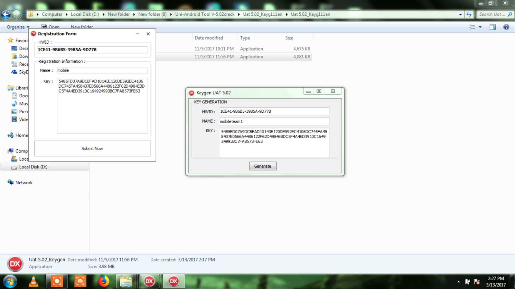Open Videos library in navigation pane
515x289 pixels.
(x=20, y=119)
